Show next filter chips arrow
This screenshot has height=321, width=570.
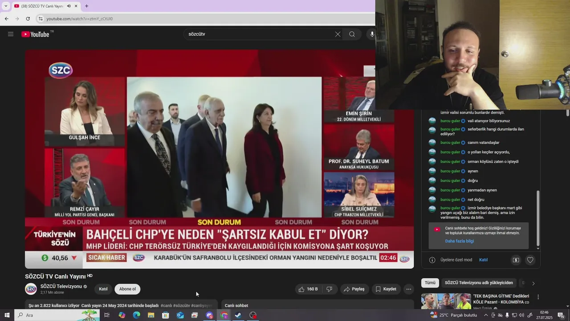[533, 283]
